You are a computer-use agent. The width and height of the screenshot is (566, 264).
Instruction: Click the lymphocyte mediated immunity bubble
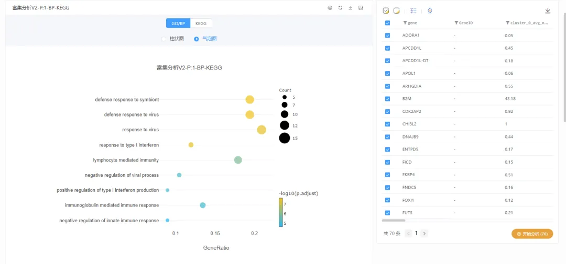click(238, 160)
